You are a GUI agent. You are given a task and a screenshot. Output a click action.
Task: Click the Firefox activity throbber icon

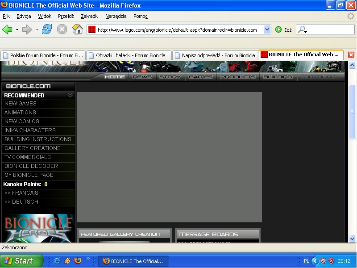351,16
